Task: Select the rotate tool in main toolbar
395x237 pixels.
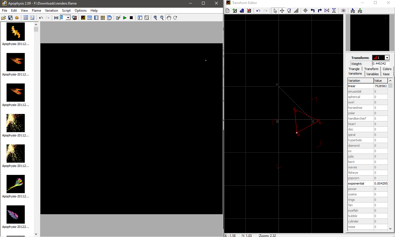Action: (175, 18)
